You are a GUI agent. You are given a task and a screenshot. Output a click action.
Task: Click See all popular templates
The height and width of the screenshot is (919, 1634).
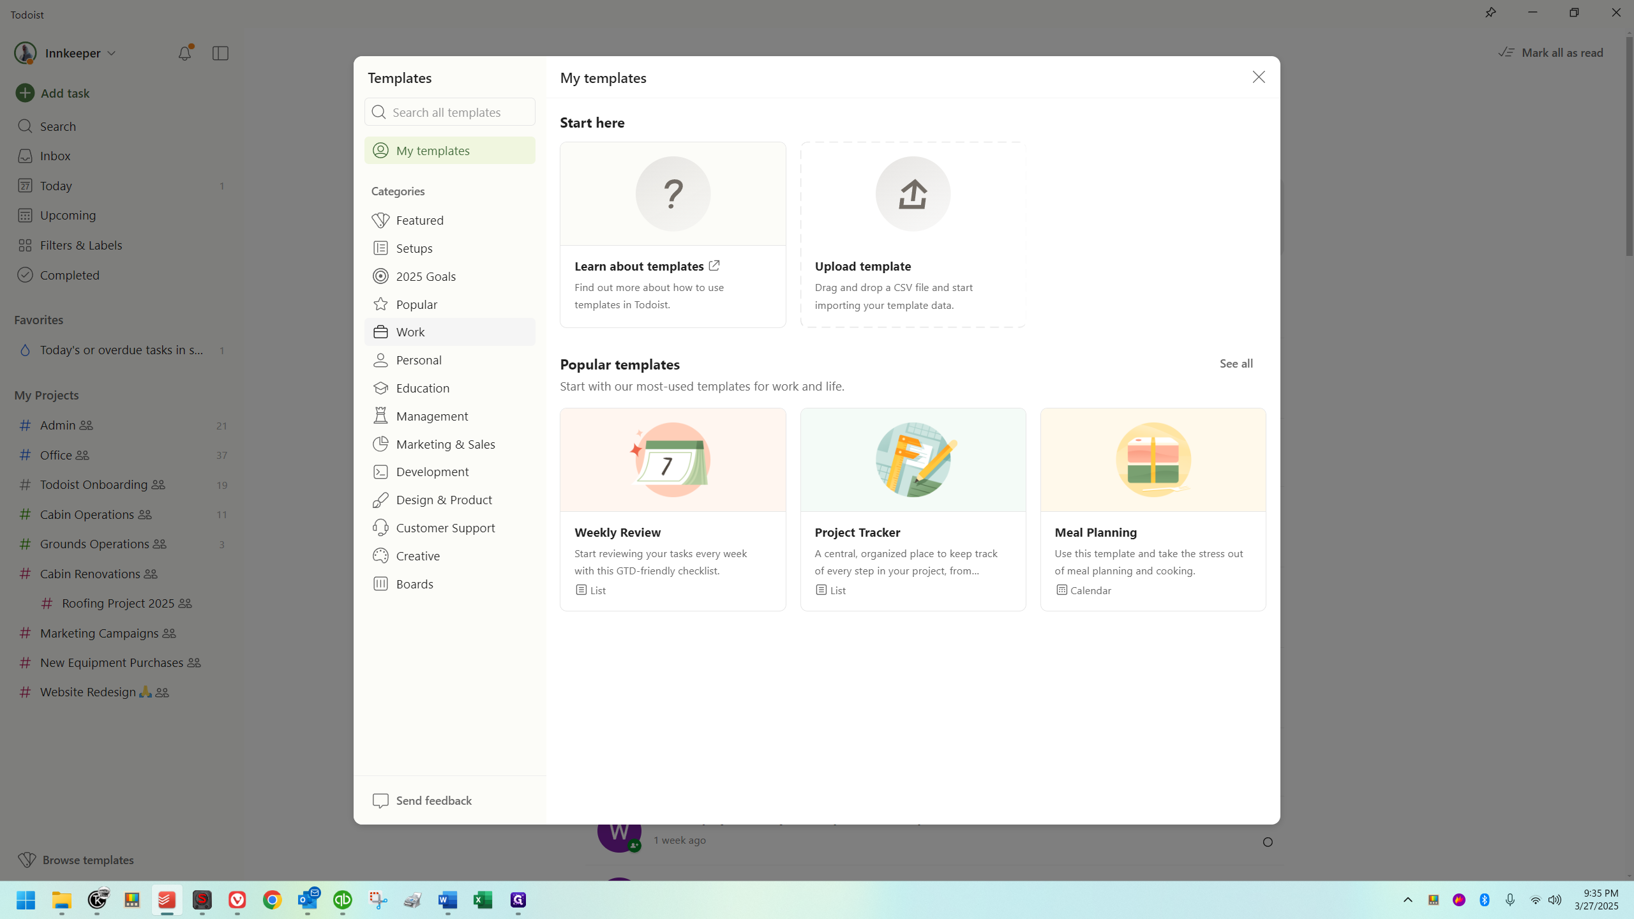point(1236,364)
